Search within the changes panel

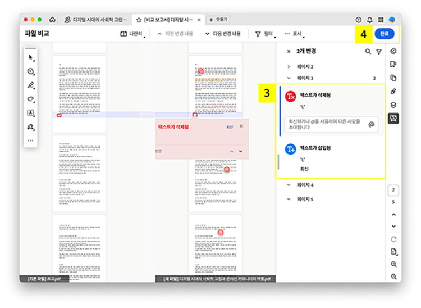368,51
